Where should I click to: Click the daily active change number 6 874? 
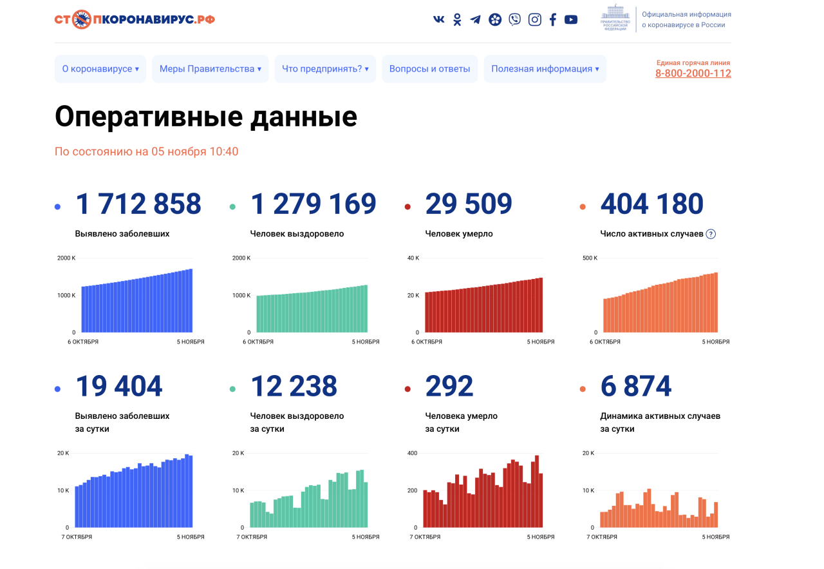pos(636,387)
